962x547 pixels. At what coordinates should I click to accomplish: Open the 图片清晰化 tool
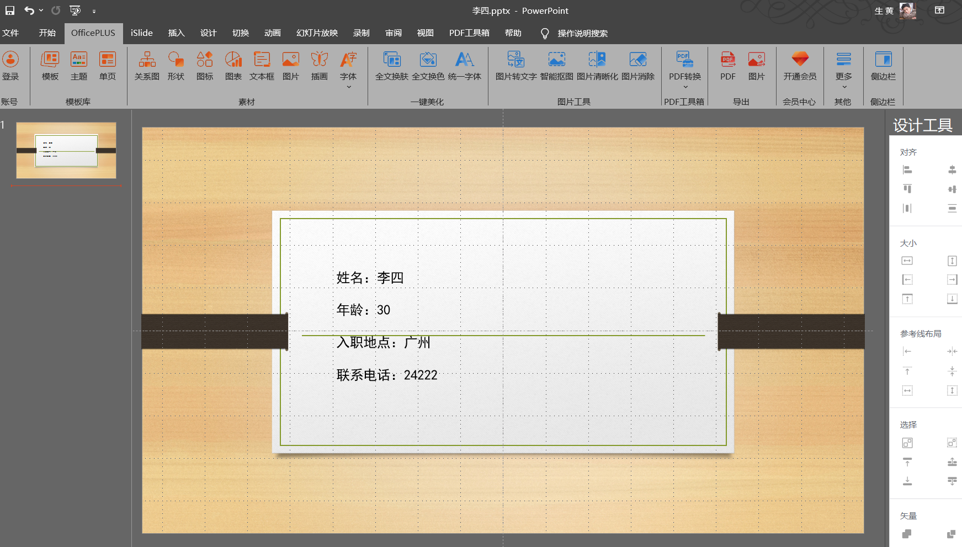[597, 66]
